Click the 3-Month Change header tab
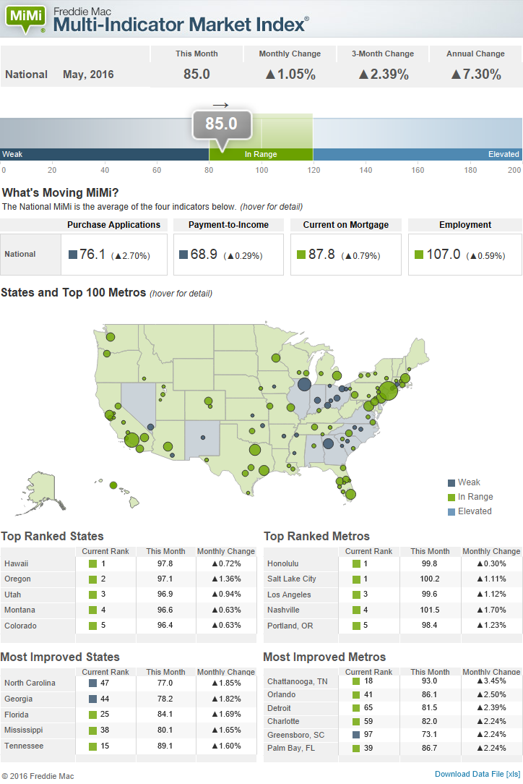523x784 pixels. pyautogui.click(x=383, y=54)
